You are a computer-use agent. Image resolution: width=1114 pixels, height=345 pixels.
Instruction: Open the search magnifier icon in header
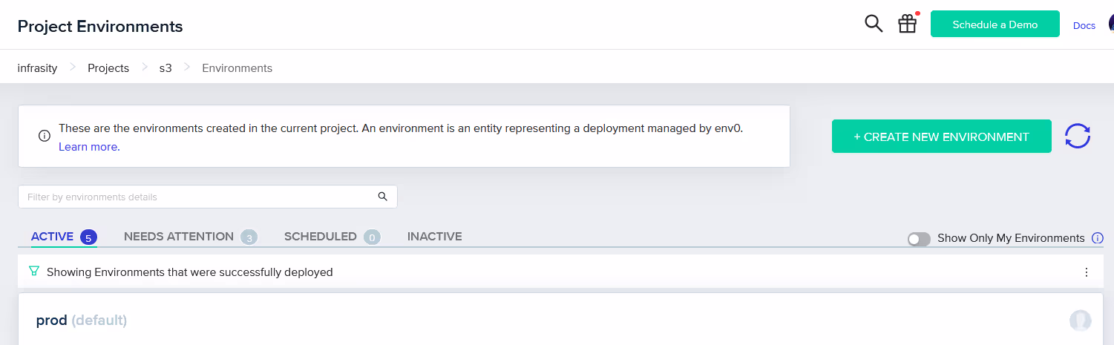874,24
